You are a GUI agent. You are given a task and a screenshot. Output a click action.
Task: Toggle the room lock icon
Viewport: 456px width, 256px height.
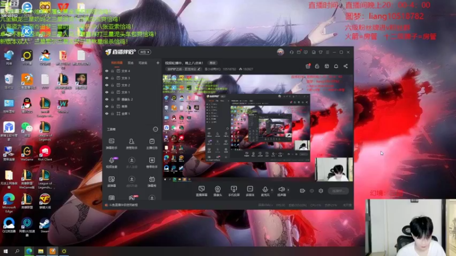317,66
